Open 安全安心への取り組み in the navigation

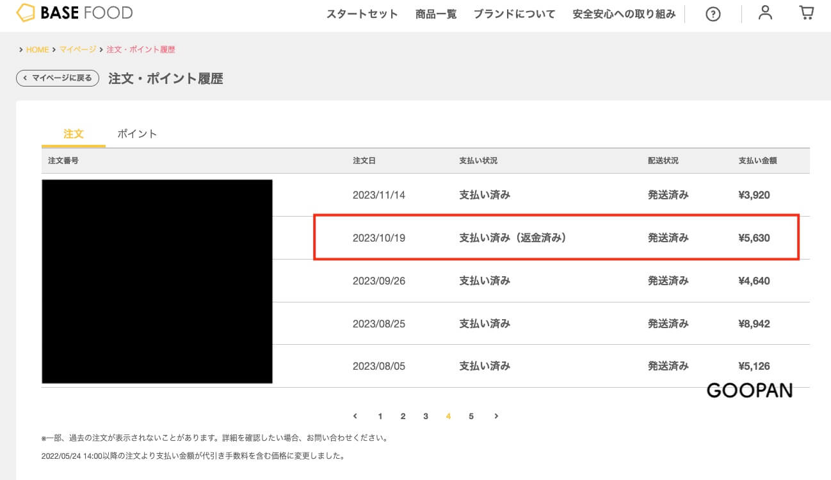point(624,14)
